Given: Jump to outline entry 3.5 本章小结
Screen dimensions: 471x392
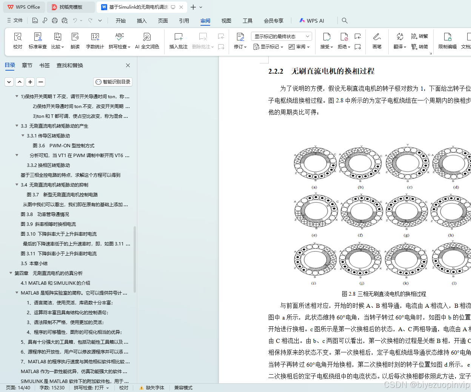Looking at the screenshot, I should (x=34, y=263).
